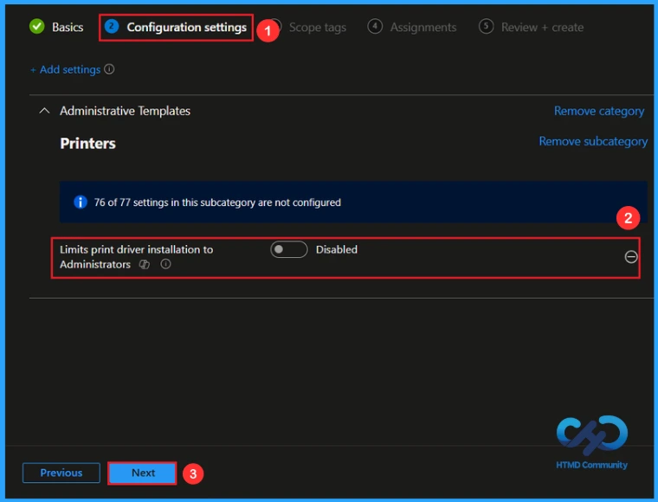This screenshot has height=502, width=658.
Task: Click '76 of 77 settings' banner text
Action: 217,203
